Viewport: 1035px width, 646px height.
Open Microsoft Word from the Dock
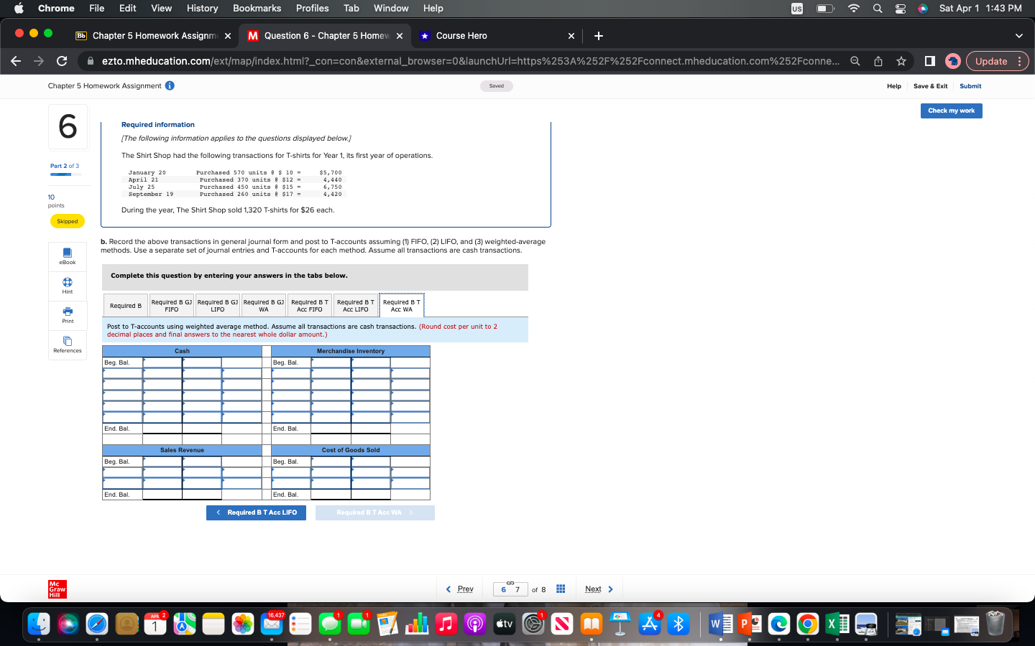click(720, 624)
